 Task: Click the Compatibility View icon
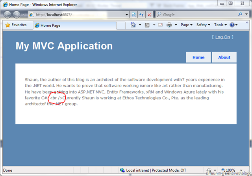tap(134, 15)
